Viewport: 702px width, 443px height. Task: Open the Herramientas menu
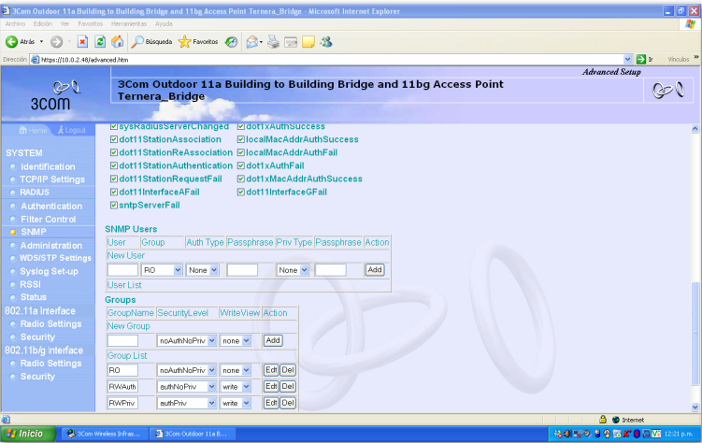tap(129, 23)
